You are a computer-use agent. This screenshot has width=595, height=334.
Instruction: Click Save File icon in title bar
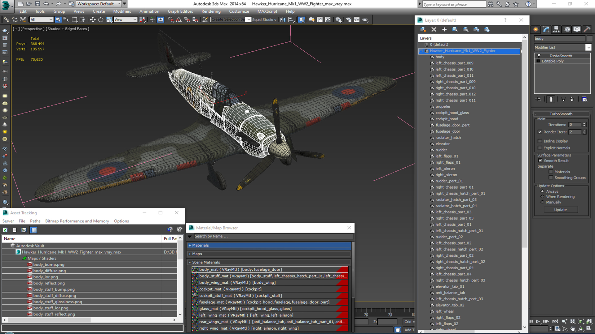click(x=37, y=4)
